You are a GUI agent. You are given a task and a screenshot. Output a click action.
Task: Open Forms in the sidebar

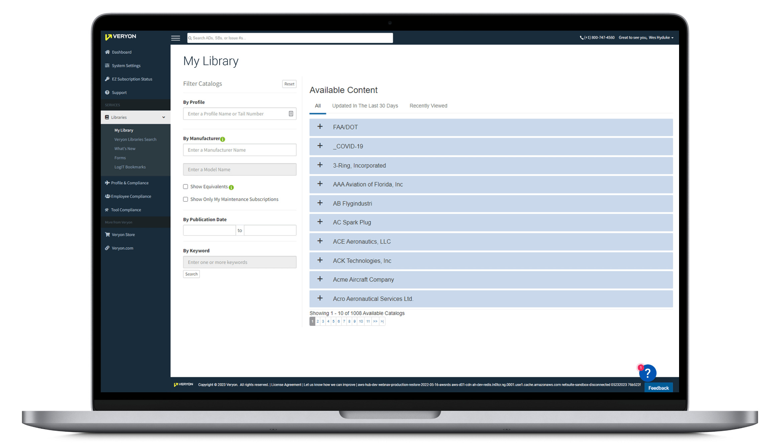click(120, 158)
